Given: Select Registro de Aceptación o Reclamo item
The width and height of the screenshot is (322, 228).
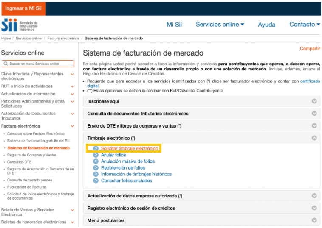Looking at the screenshot, I should pos(40,171).
